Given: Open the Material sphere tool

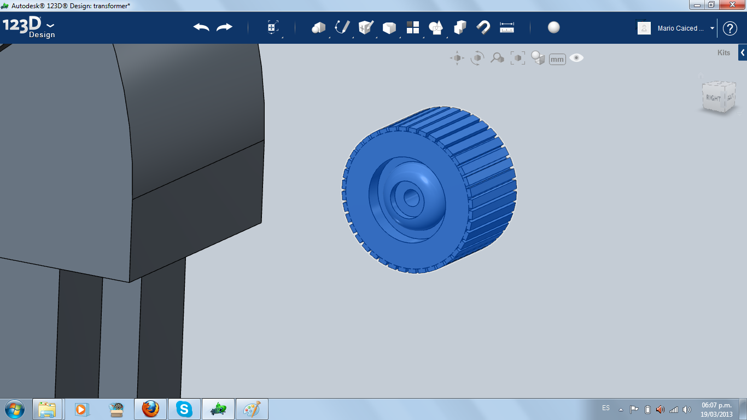Looking at the screenshot, I should coord(554,27).
